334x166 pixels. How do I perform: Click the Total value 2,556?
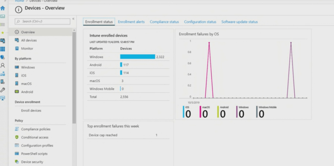coord(124,97)
